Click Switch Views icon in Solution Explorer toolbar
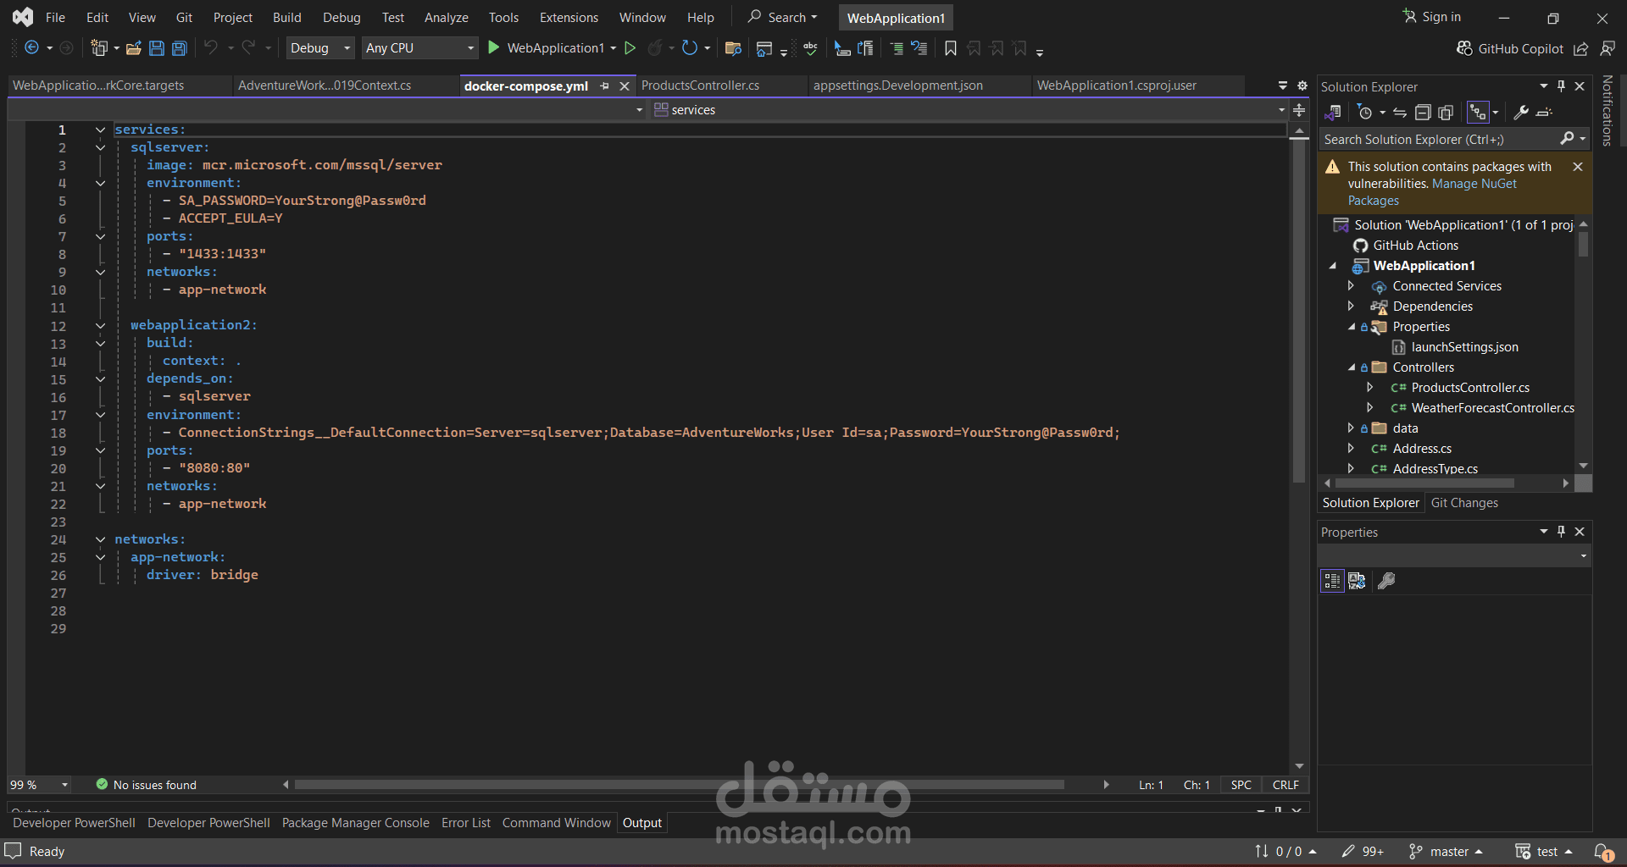Screen dimensions: 1627x867 tap(1332, 113)
